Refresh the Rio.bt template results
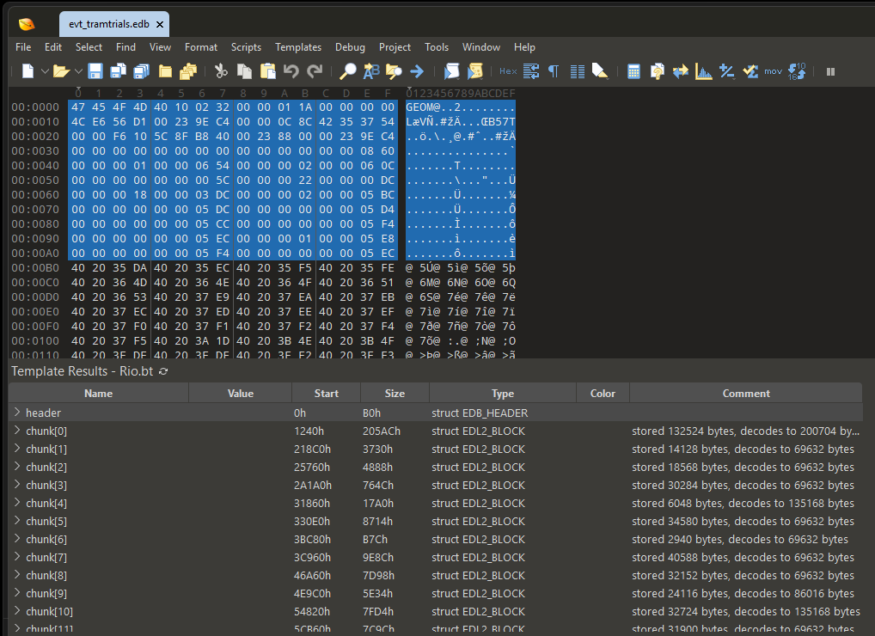This screenshot has height=636, width=875. (163, 371)
